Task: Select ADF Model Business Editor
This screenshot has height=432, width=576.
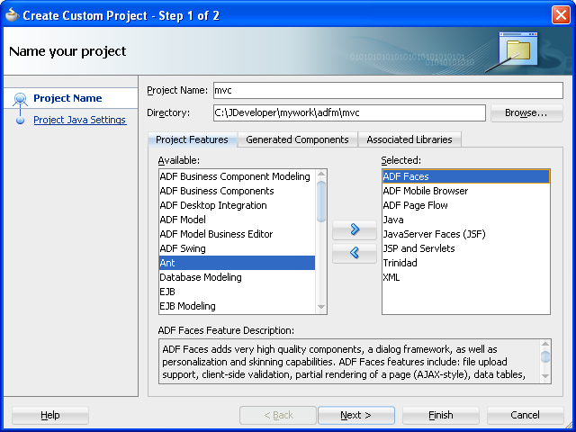Action: point(237,234)
